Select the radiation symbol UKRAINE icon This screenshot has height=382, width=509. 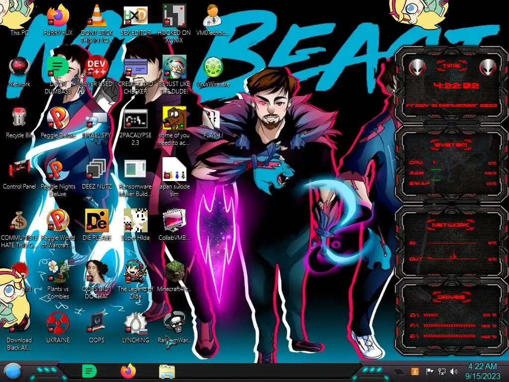coord(58,327)
